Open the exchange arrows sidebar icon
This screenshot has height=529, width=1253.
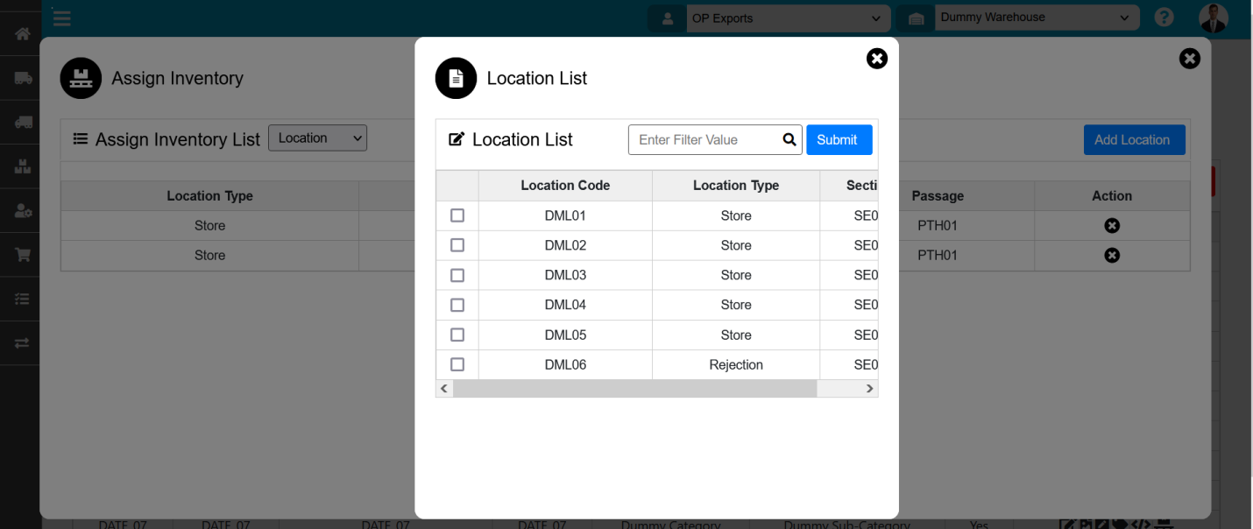pyautogui.click(x=23, y=343)
